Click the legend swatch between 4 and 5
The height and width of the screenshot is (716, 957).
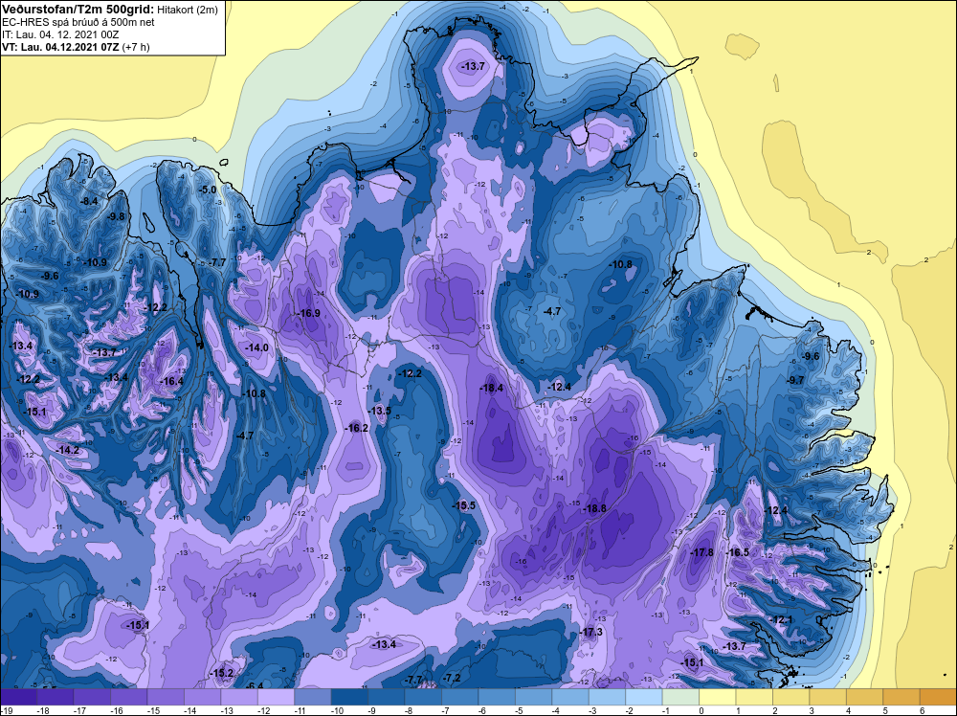pos(865,697)
